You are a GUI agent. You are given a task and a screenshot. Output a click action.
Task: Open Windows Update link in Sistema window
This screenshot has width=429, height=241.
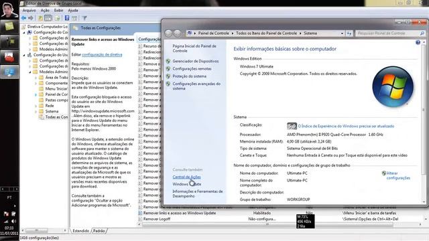pyautogui.click(x=186, y=184)
